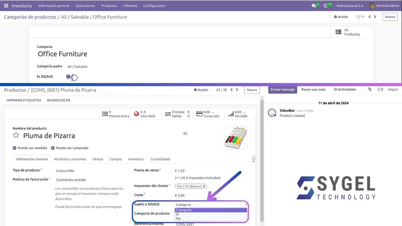This screenshot has height=226, width=402.
Task: Click help mark next to Tipo de producto
Action: pos(41,169)
